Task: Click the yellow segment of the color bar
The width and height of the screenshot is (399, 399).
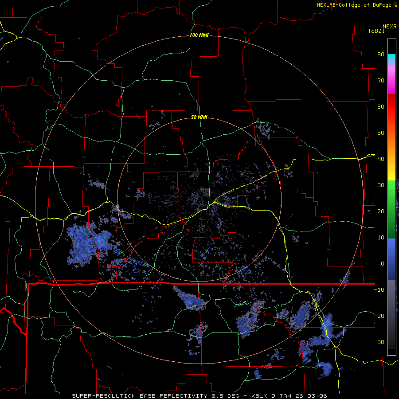Action: [x=391, y=172]
